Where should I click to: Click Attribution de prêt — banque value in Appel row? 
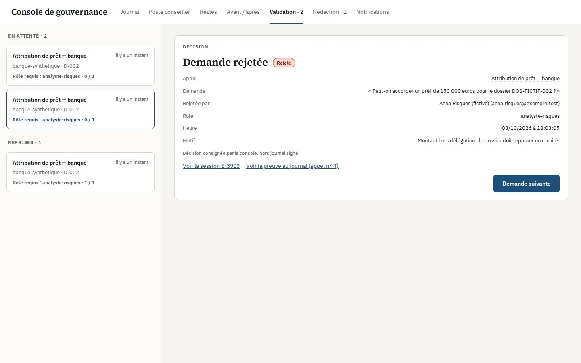(525, 79)
